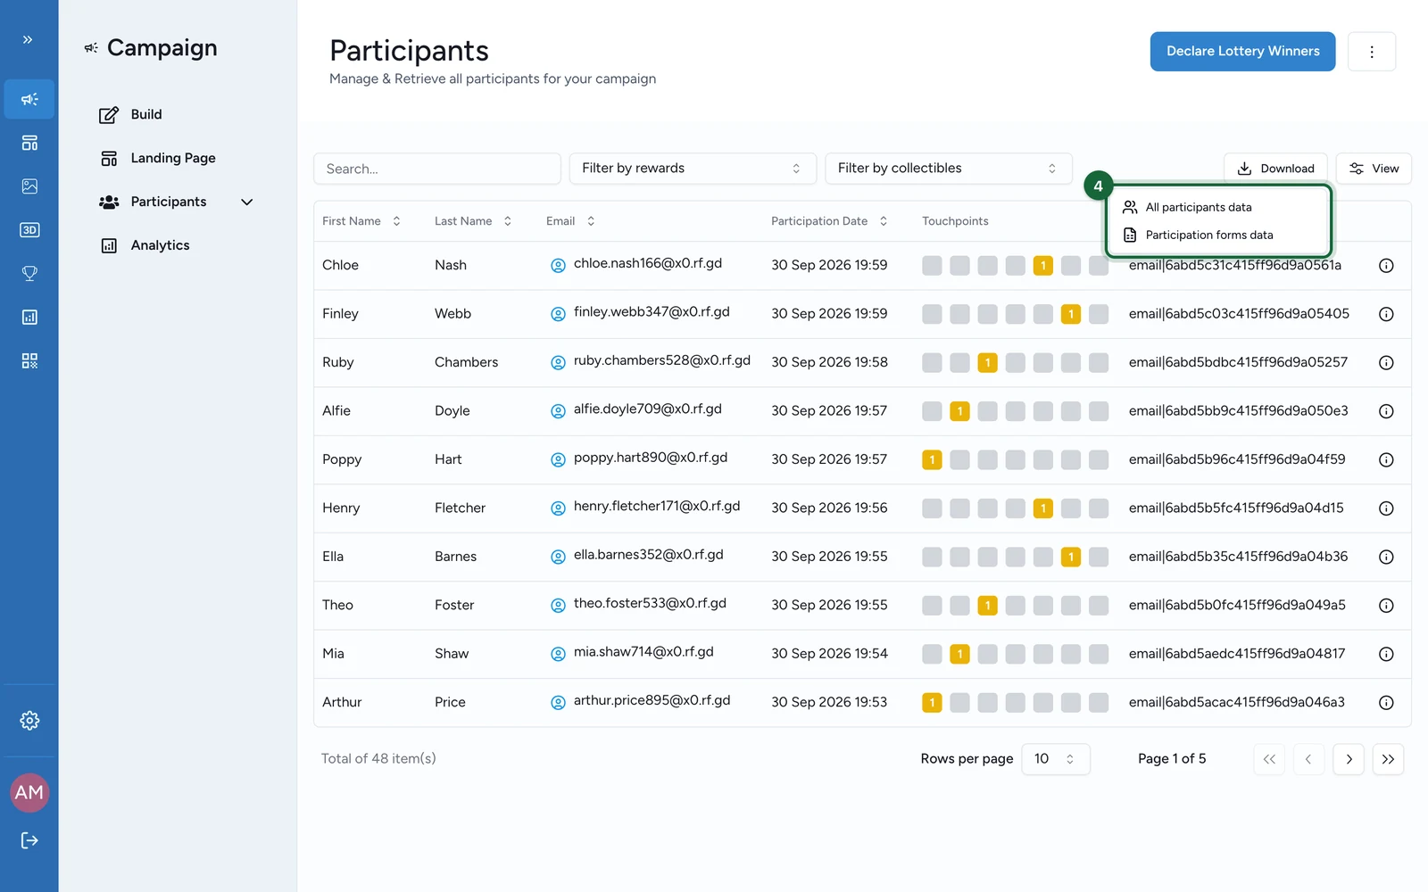This screenshot has width=1428, height=892.
Task: Click the logout icon in sidebar
Action: (x=29, y=840)
